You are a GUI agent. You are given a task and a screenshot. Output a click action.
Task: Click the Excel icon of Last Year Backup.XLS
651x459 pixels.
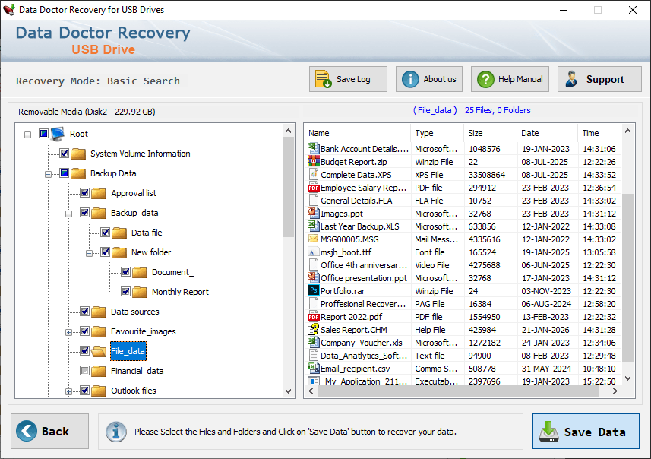click(x=313, y=226)
